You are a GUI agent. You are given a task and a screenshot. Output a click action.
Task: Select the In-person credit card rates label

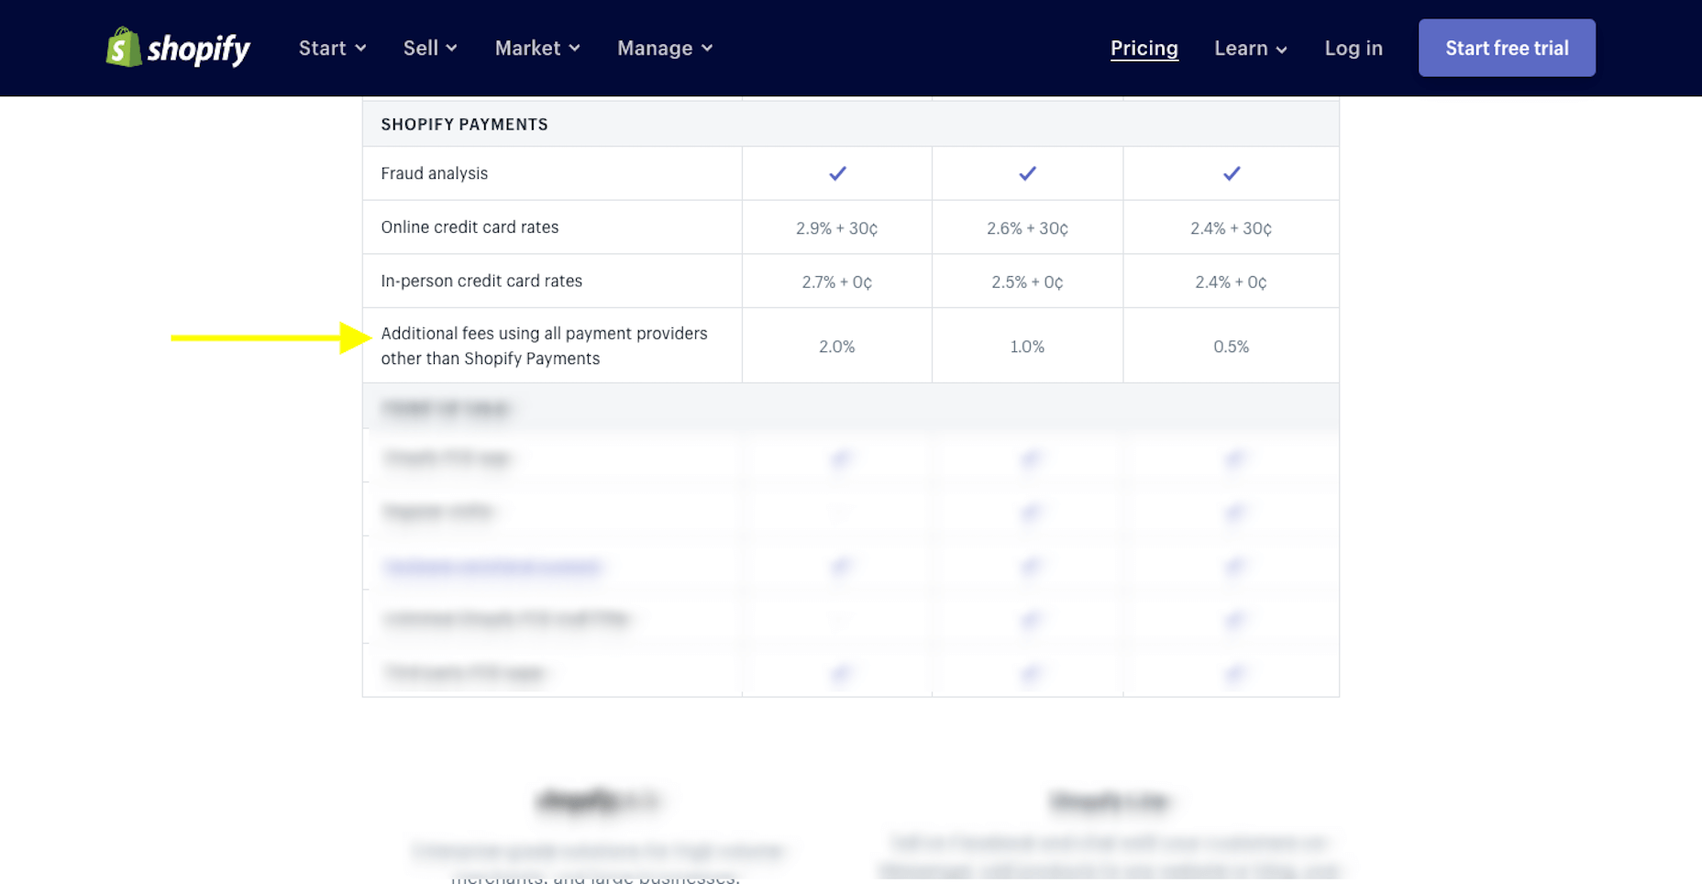(481, 282)
